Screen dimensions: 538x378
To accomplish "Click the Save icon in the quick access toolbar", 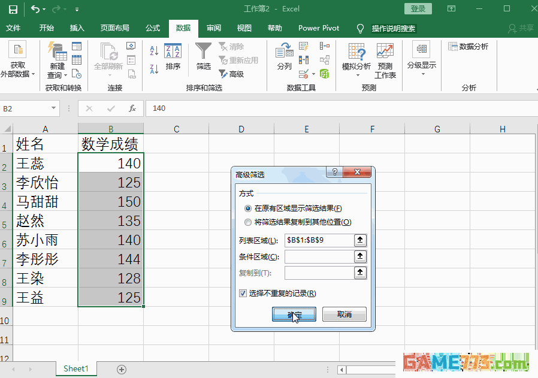I will 13,10.
